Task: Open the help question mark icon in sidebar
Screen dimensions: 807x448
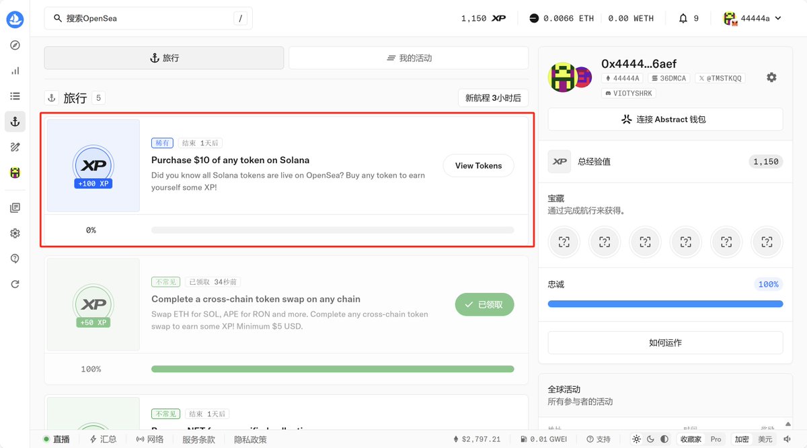Action: point(15,259)
